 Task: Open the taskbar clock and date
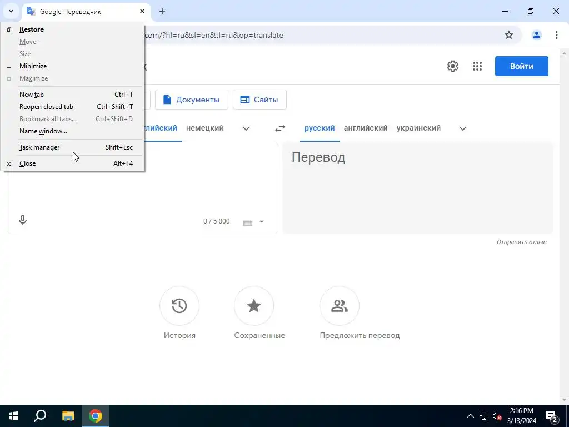[521, 416]
